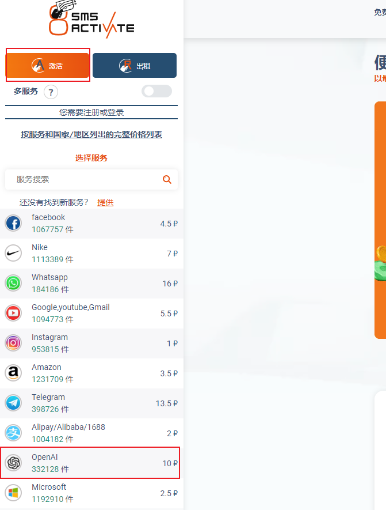Select the OpenAI service icon
The height and width of the screenshot is (510, 386).
(x=13, y=463)
